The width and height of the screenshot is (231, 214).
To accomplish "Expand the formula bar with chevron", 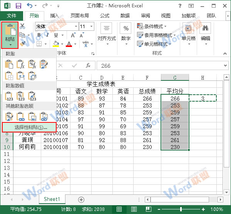I will (225, 65).
